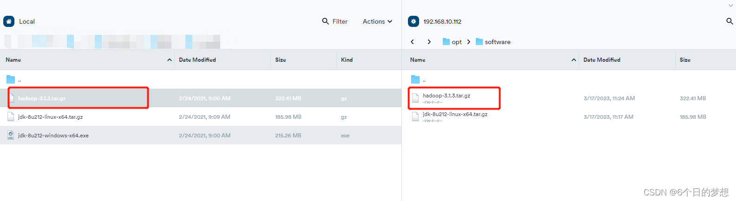
Task: Sort local files by Date Modified
Action: point(197,60)
